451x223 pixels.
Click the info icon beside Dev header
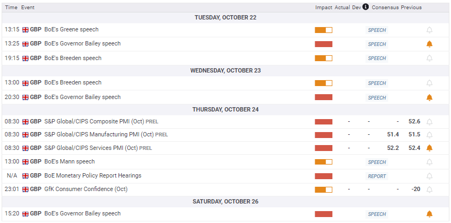(x=366, y=7)
